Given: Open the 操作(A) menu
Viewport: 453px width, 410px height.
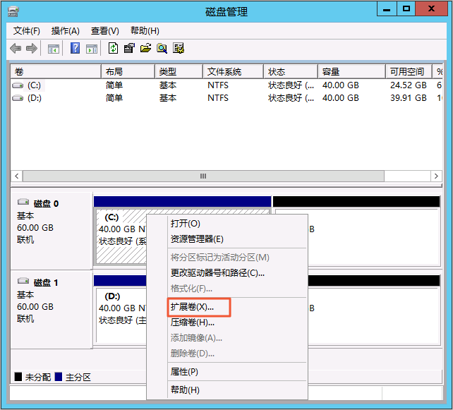Looking at the screenshot, I should pos(65,31).
